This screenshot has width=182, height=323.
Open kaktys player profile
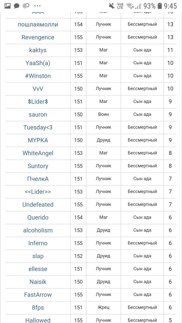(38, 50)
